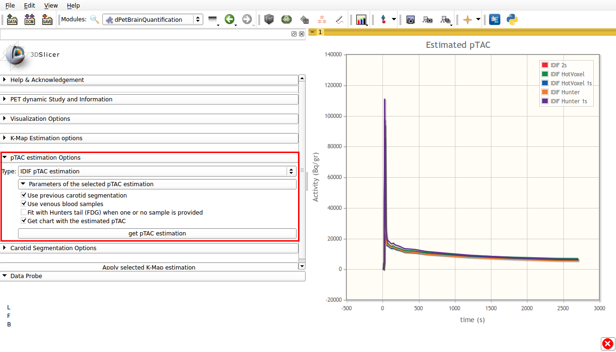Toggle the crosshair icon in toolbar
616x352 pixels.
point(468,20)
